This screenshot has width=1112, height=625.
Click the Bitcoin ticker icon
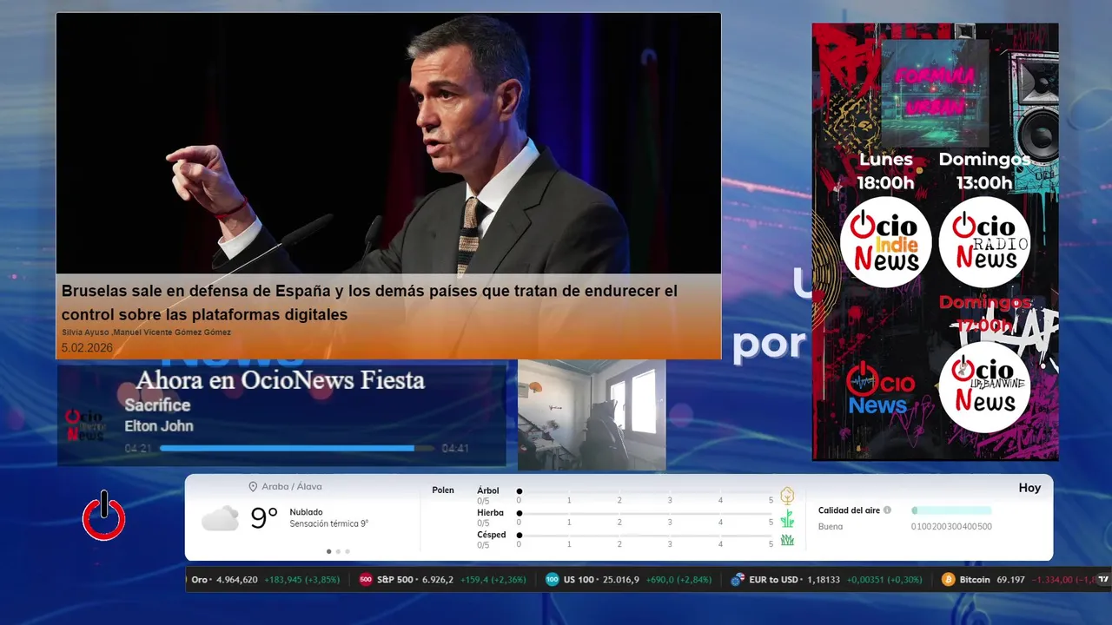[x=949, y=579]
